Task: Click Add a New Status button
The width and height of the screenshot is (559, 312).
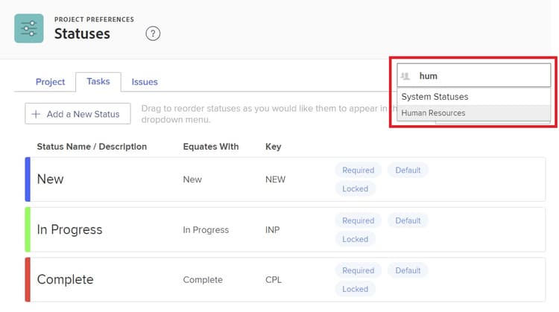Action: [x=78, y=114]
